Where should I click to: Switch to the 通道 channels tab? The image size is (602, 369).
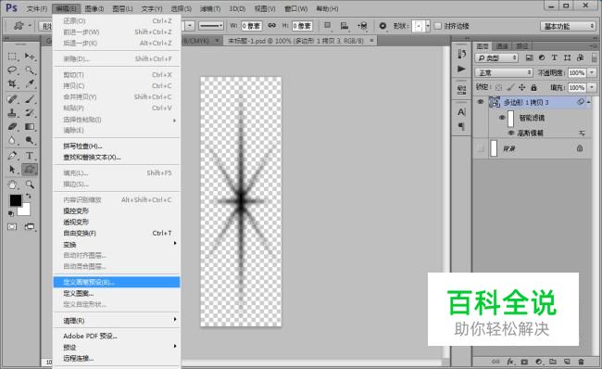pos(502,46)
